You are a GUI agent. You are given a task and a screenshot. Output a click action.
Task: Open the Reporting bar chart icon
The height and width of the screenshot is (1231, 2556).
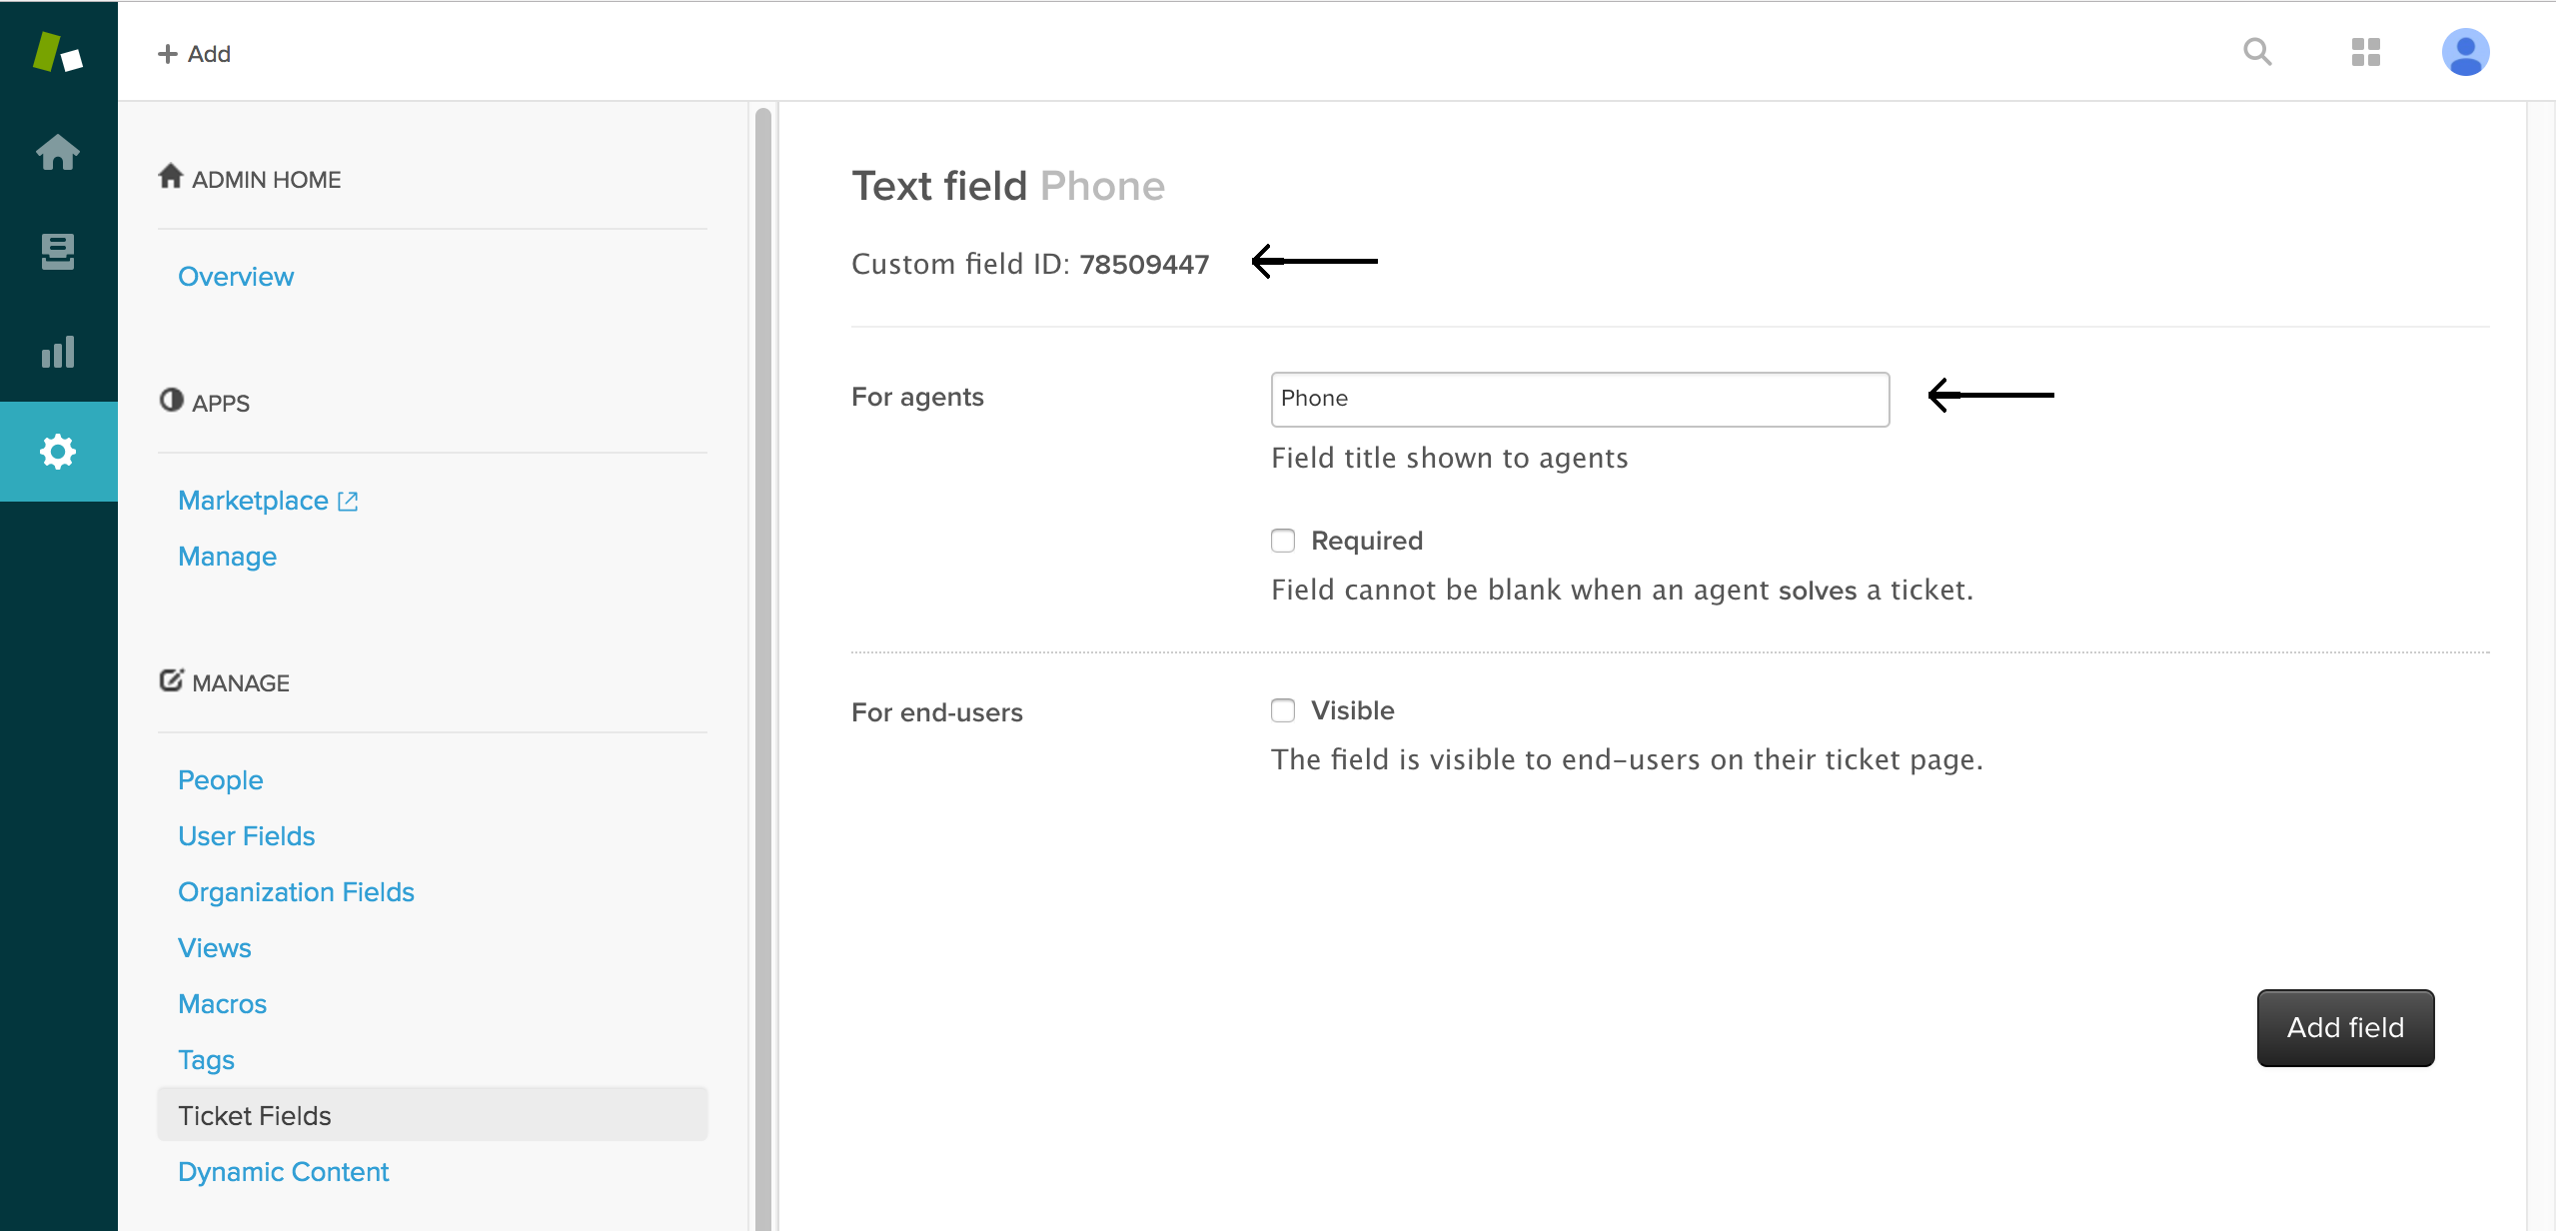[x=57, y=352]
